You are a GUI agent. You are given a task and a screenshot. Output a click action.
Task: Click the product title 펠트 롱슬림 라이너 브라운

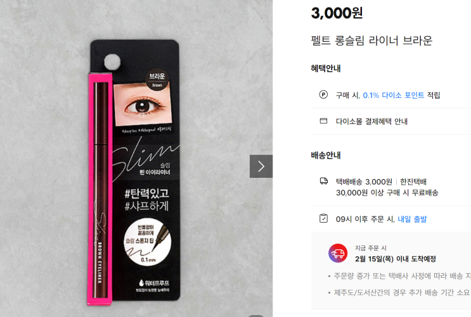click(x=371, y=40)
